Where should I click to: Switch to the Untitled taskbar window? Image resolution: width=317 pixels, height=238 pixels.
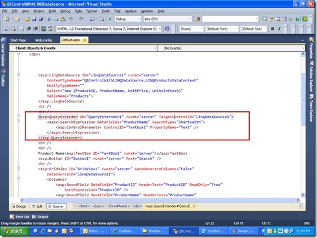tap(214, 231)
